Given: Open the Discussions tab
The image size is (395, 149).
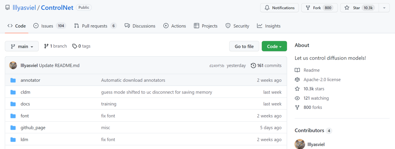Looking at the screenshot, I should (x=140, y=26).
